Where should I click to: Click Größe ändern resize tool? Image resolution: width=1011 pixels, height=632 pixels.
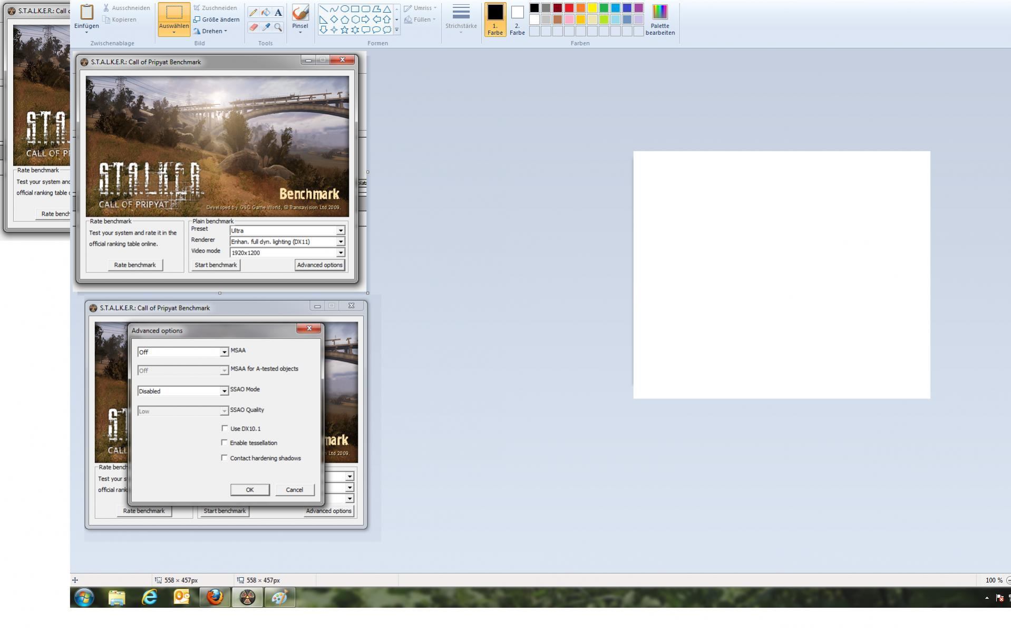point(216,20)
